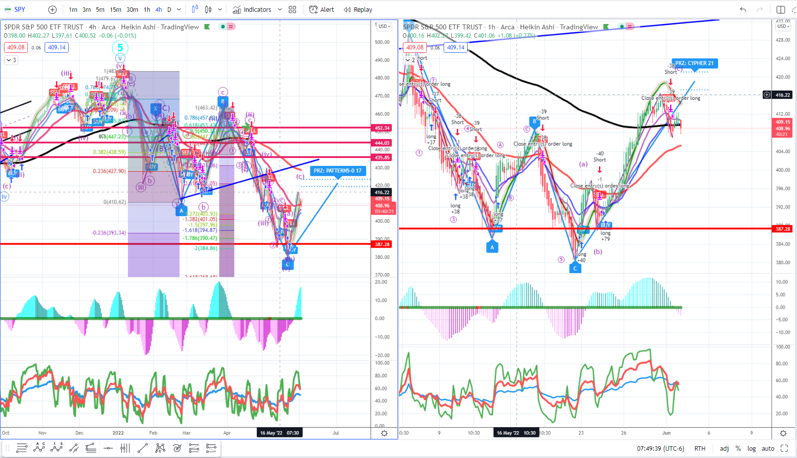Open indicator templates grid icon
The height and width of the screenshot is (458, 797).
click(x=293, y=9)
